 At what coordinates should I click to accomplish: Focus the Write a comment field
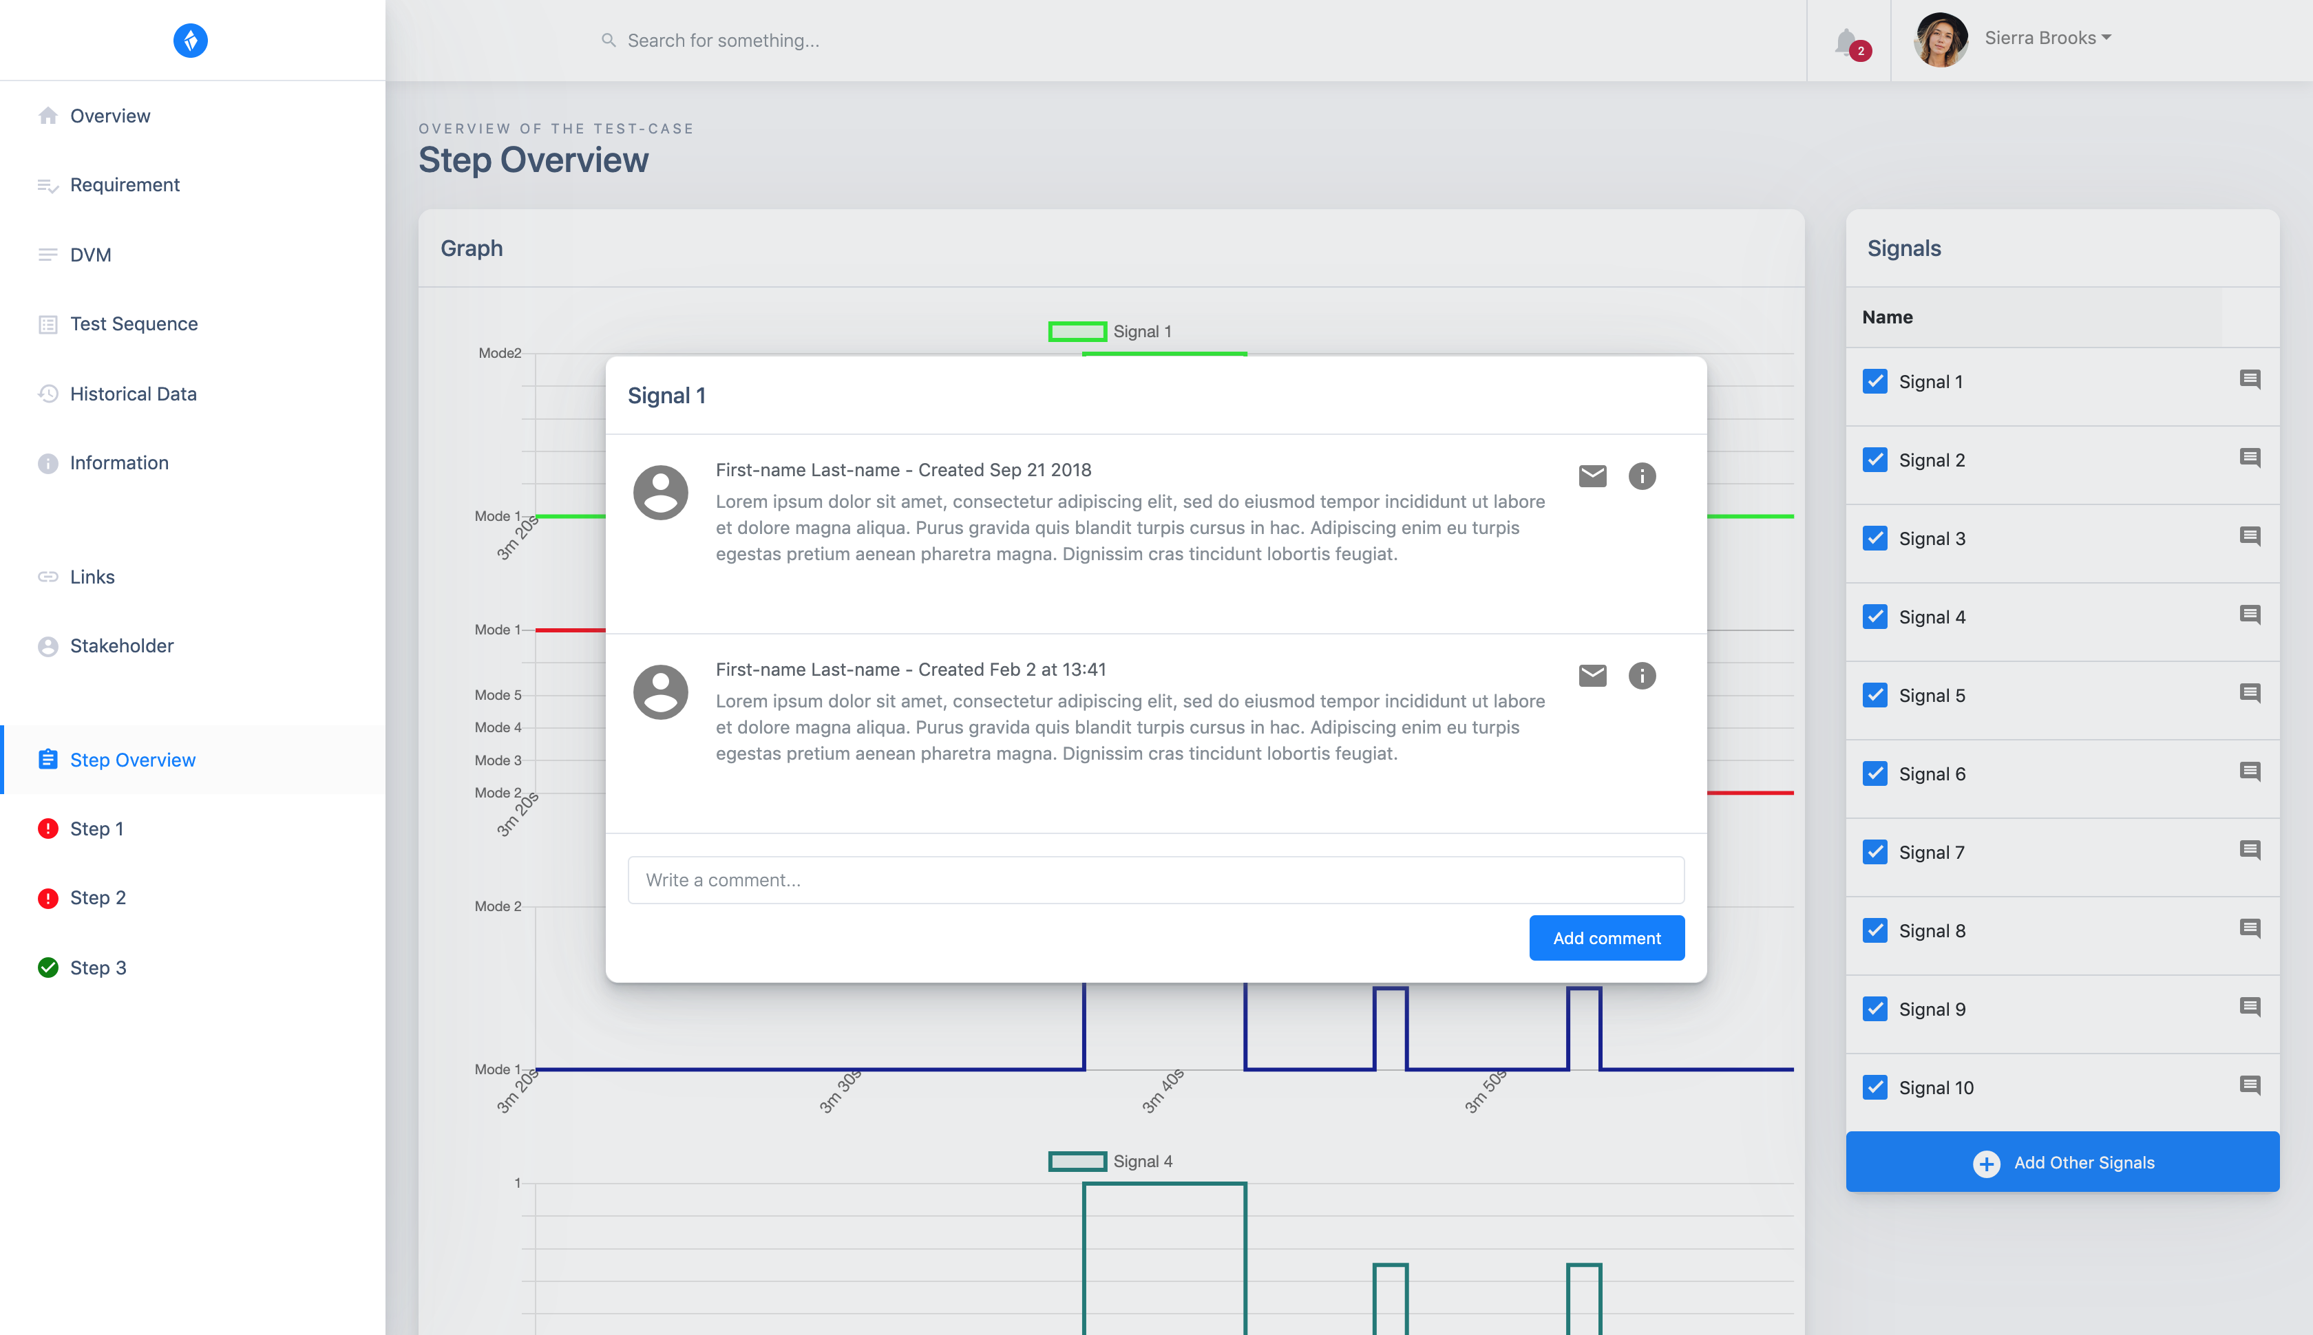coord(1156,880)
